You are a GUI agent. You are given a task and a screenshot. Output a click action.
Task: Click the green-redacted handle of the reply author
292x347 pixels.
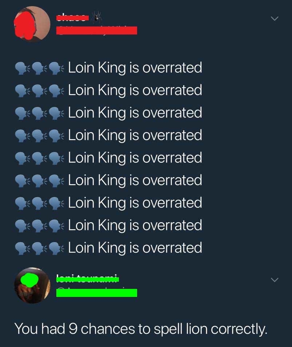pyautogui.click(x=97, y=293)
